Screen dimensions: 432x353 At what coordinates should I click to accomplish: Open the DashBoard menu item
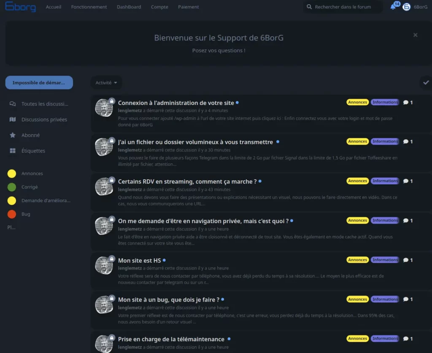[129, 7]
